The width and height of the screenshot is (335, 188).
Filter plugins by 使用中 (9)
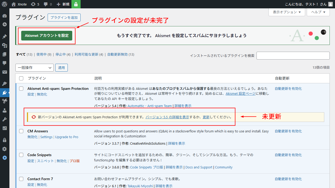point(44,54)
